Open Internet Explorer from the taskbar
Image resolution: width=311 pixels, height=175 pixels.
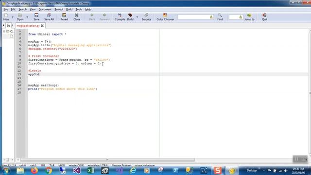pyautogui.click(x=133, y=171)
